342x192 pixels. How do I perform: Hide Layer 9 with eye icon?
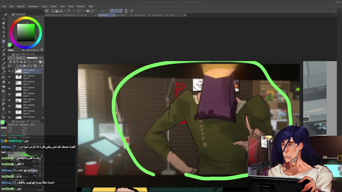point(9,77)
